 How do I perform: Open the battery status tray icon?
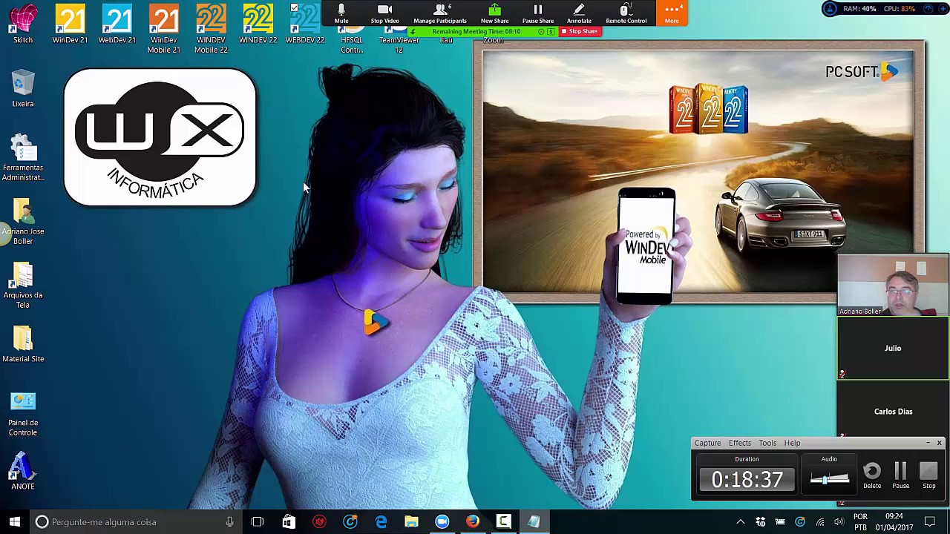click(x=780, y=522)
